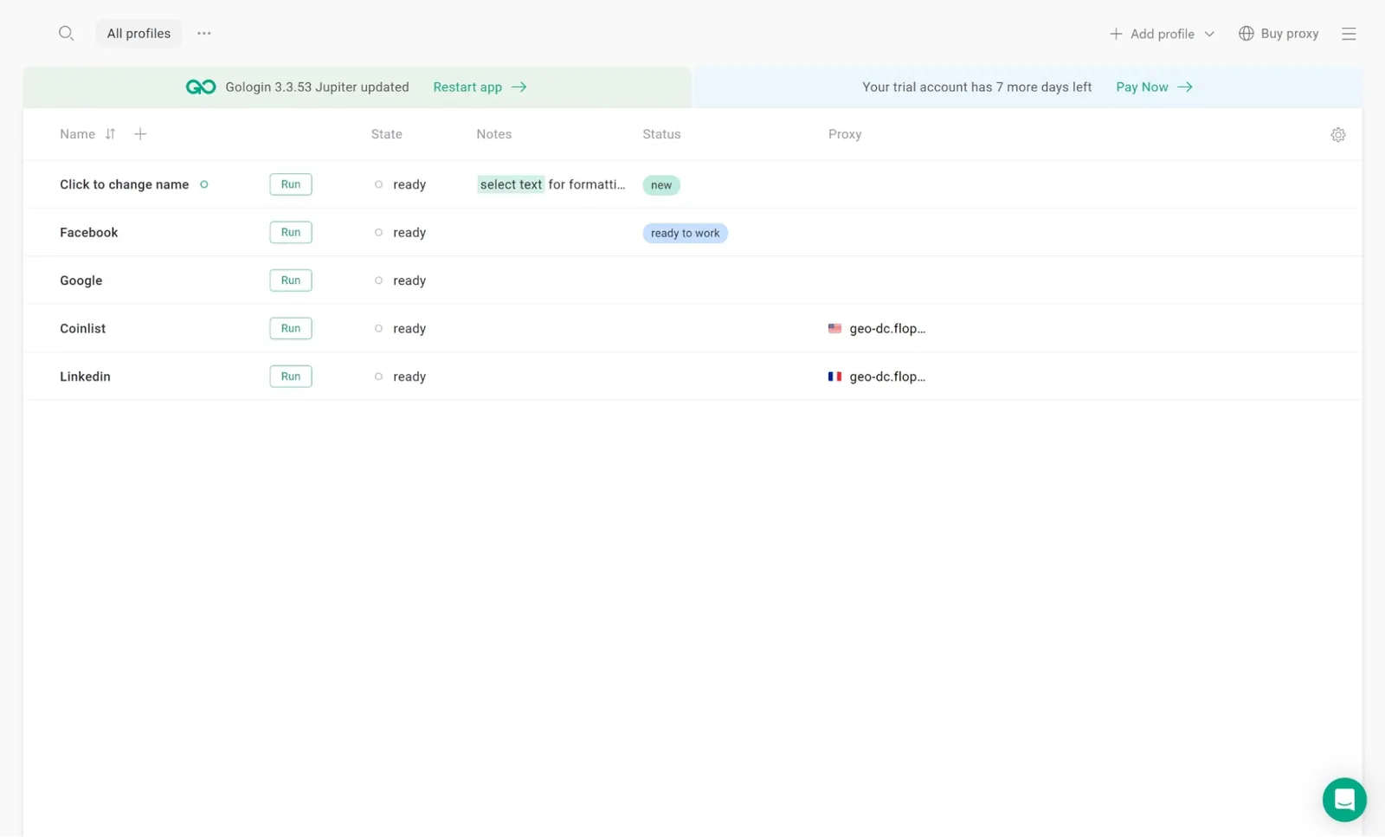Open the search magnifier icon
Viewport: 1385px width, 837px height.
[66, 34]
